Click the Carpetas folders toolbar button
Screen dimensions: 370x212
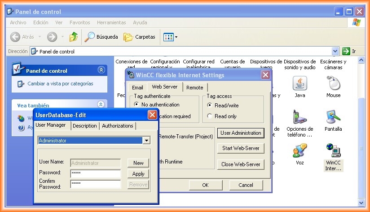pyautogui.click(x=140, y=37)
